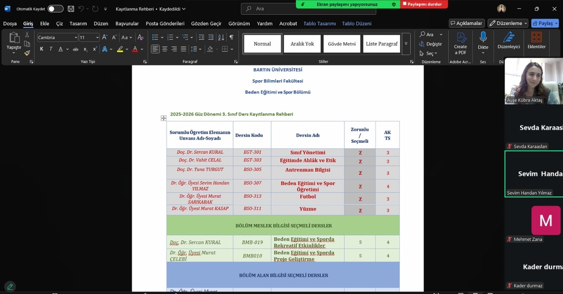Open the Eklentiler add-ins icon
Screen dimensions: 563x294
[537, 40]
